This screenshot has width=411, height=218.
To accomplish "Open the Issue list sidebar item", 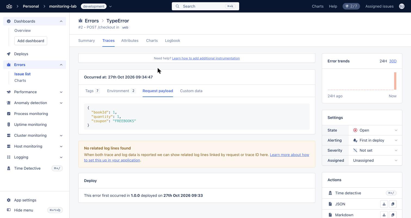I will [x=22, y=74].
